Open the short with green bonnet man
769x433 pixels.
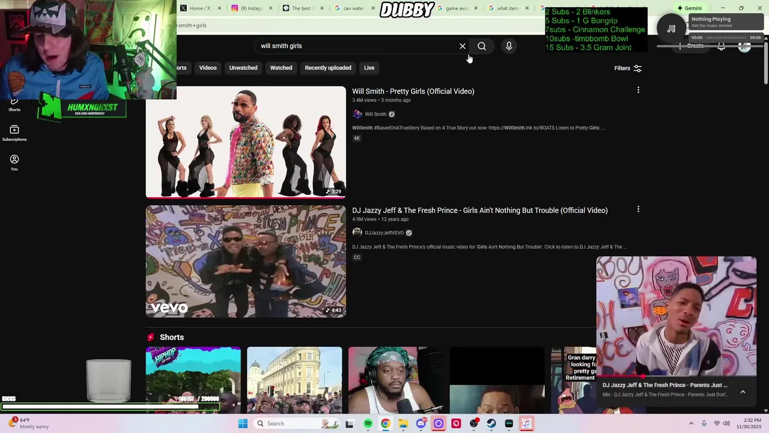396,379
